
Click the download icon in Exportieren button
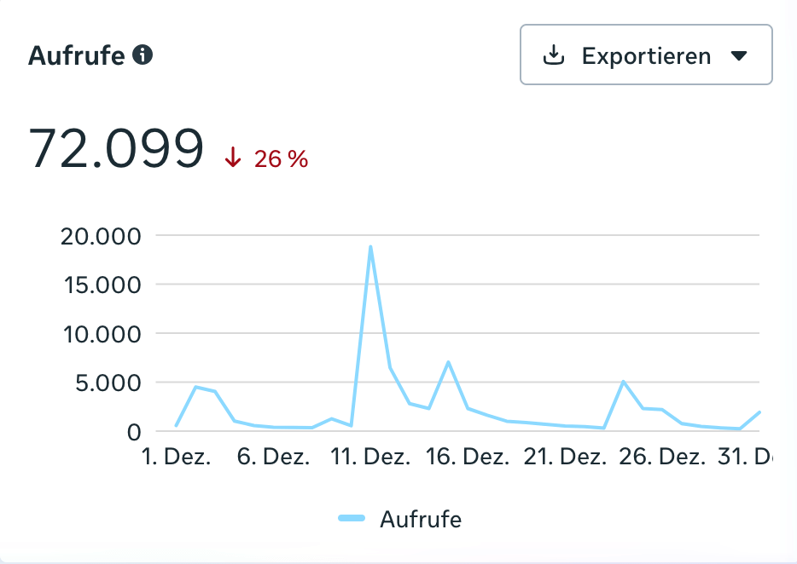pos(555,56)
